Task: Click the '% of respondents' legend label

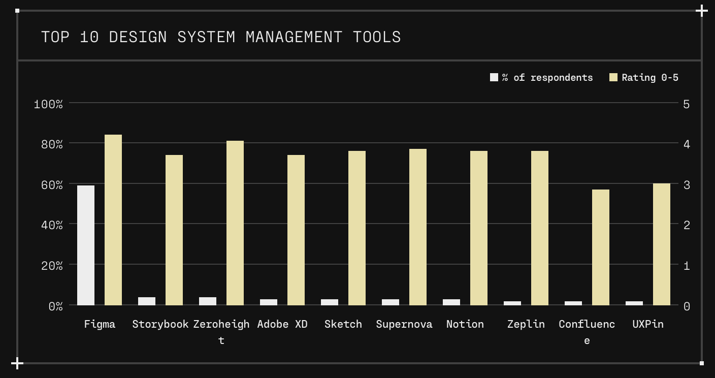Action: click(x=547, y=77)
